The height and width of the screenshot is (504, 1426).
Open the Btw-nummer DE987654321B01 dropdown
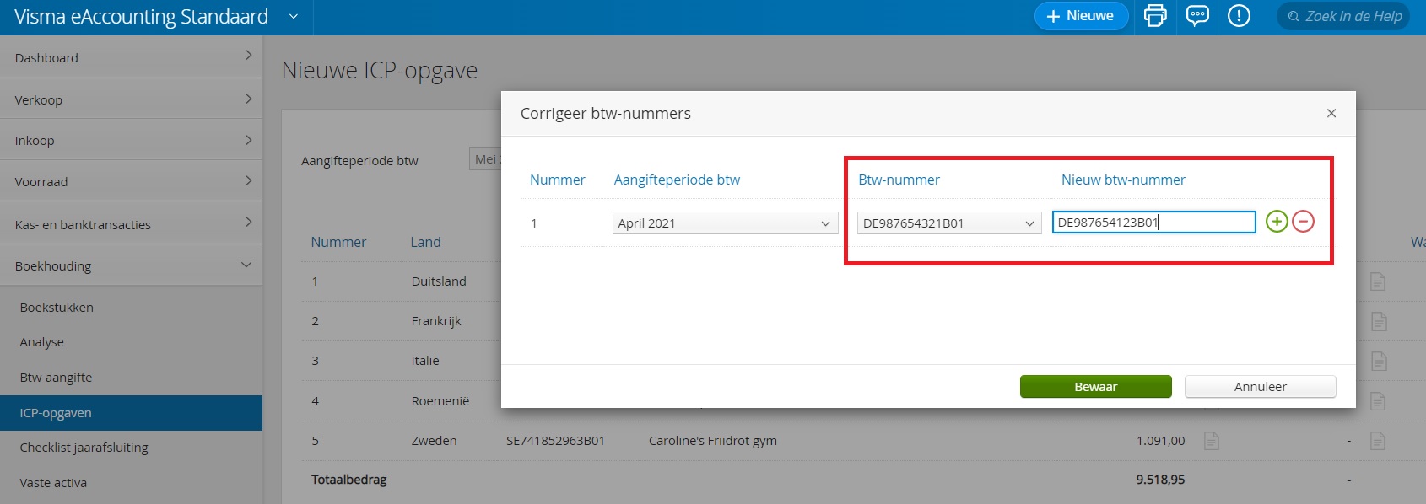948,223
